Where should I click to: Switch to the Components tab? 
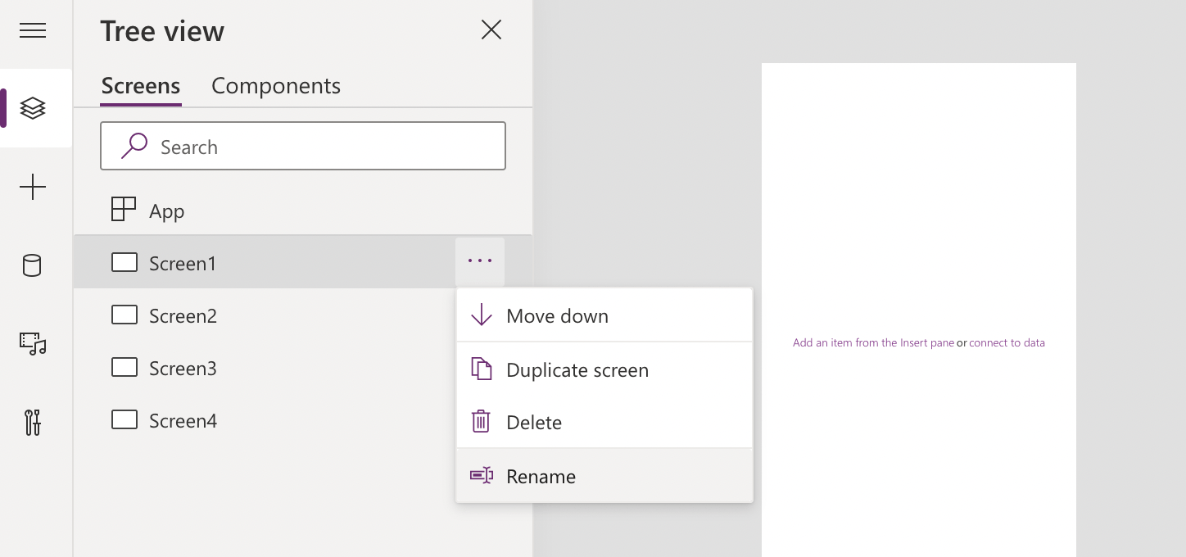click(276, 86)
